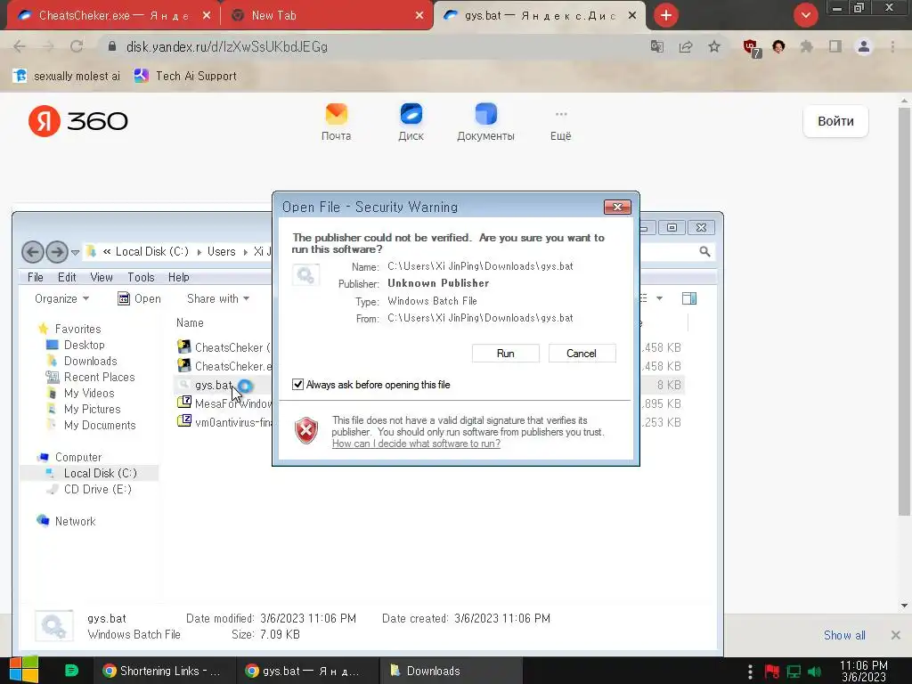Image resolution: width=912 pixels, height=684 pixels.
Task: Click the Войти login button
Action: click(835, 121)
